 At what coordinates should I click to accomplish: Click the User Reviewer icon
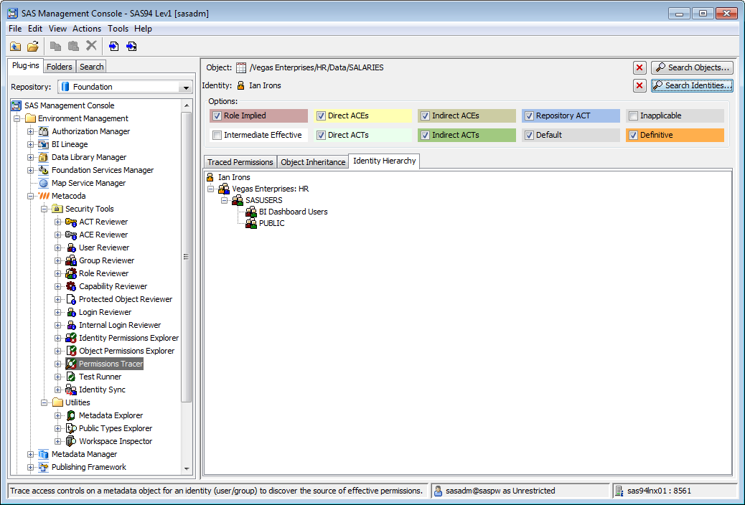pos(71,247)
